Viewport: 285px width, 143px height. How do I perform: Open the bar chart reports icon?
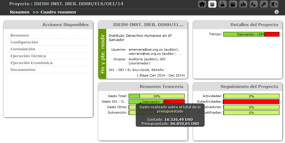pos(243,4)
